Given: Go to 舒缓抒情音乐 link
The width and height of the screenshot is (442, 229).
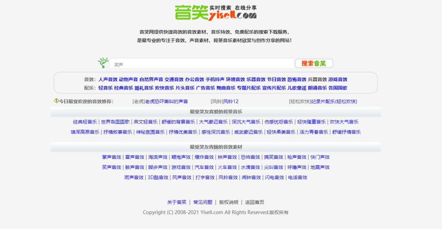Looking at the screenshot, I should pyautogui.click(x=347, y=132).
